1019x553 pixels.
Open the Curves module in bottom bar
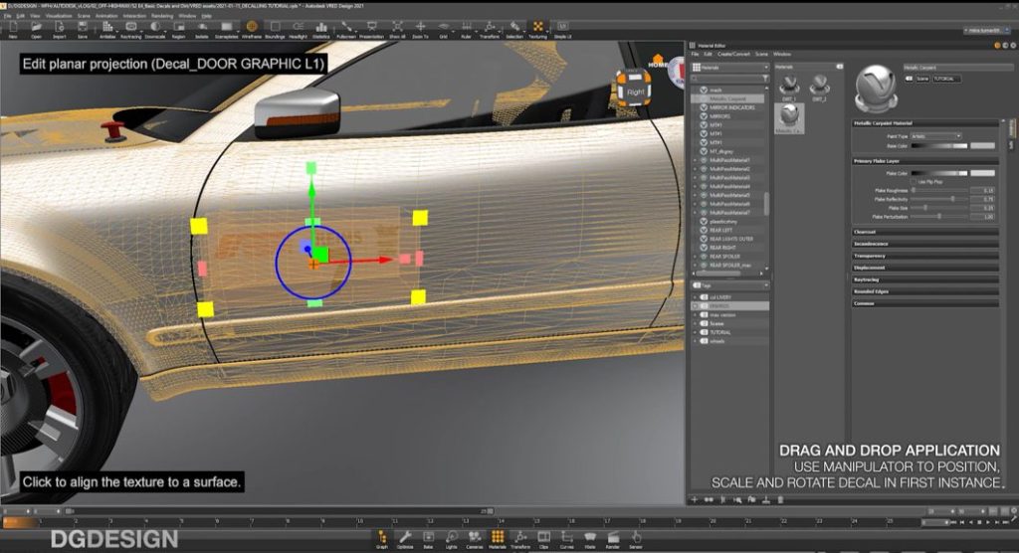[566, 539]
